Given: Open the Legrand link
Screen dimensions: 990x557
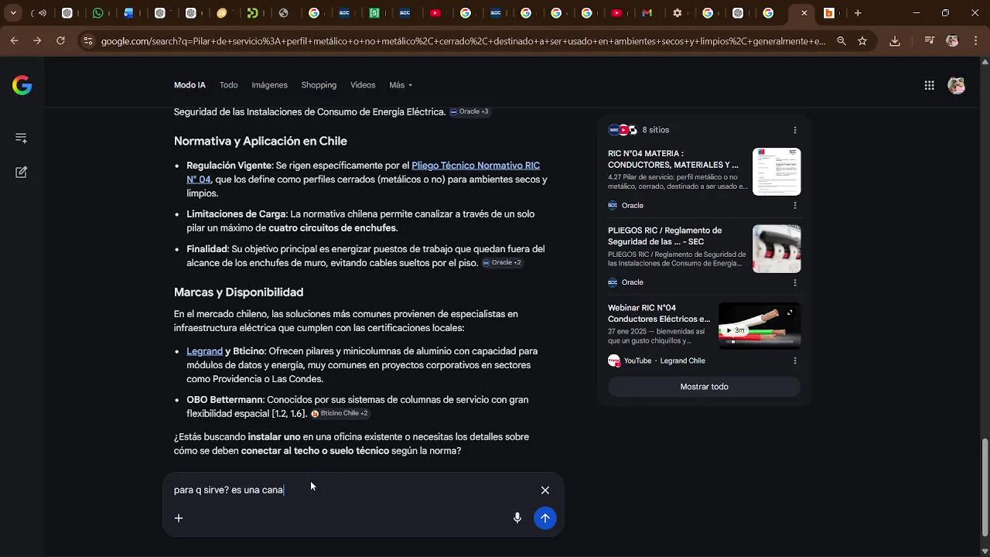Looking at the screenshot, I should point(204,351).
